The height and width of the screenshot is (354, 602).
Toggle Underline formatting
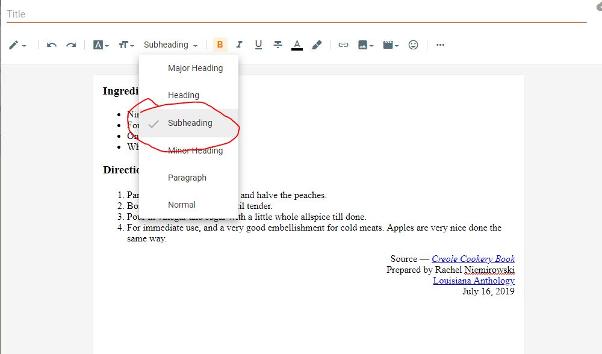tap(258, 45)
